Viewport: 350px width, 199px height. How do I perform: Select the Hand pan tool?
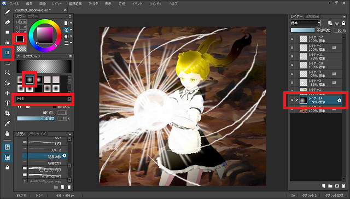tap(7, 133)
